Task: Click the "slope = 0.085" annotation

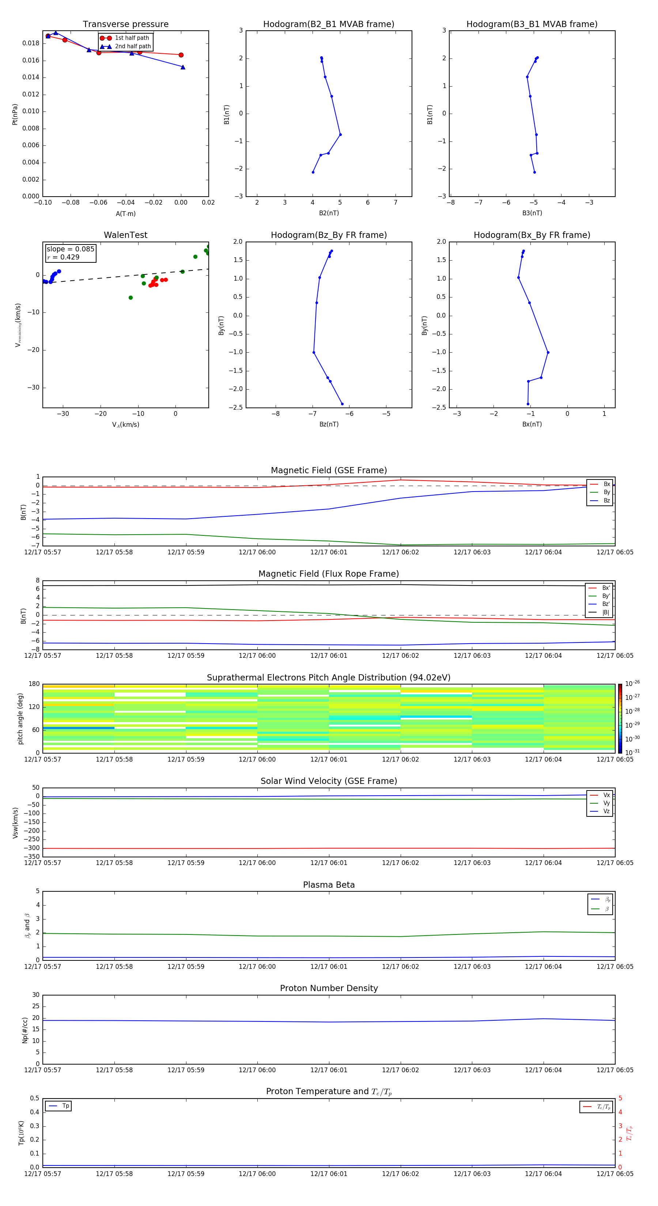Action: point(70,249)
